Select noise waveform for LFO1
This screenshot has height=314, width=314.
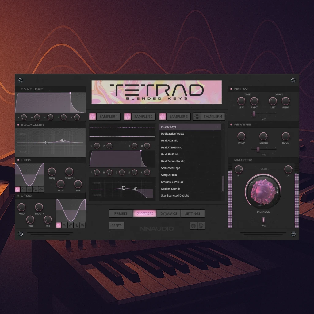[41, 189]
